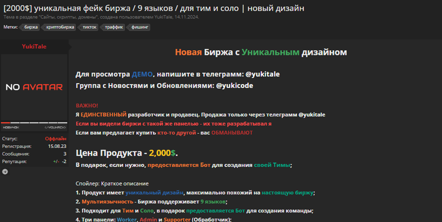This screenshot has height=222, width=442.
Task: Expand the «Спойлер: Краткое описание» block
Action: pyautogui.click(x=112, y=184)
